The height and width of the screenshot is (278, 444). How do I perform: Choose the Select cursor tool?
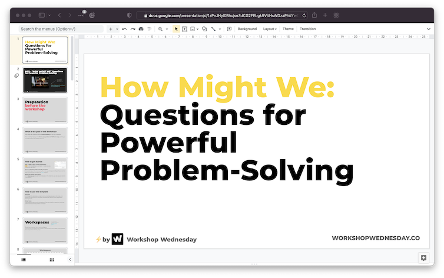click(x=176, y=29)
